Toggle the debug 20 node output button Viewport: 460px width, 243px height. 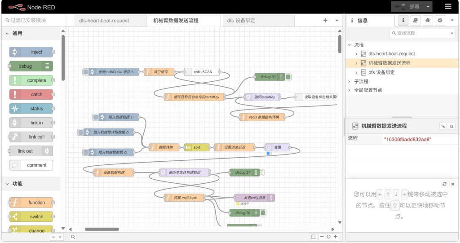point(263,213)
